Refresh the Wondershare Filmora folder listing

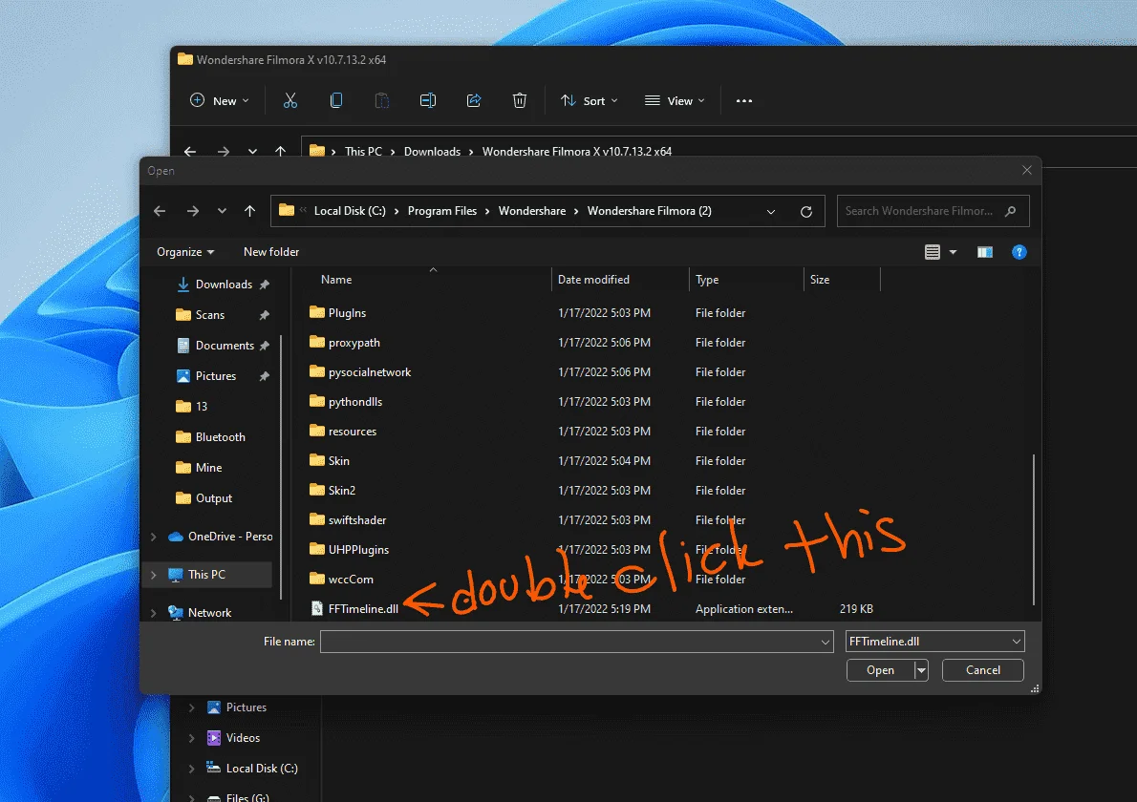(805, 212)
